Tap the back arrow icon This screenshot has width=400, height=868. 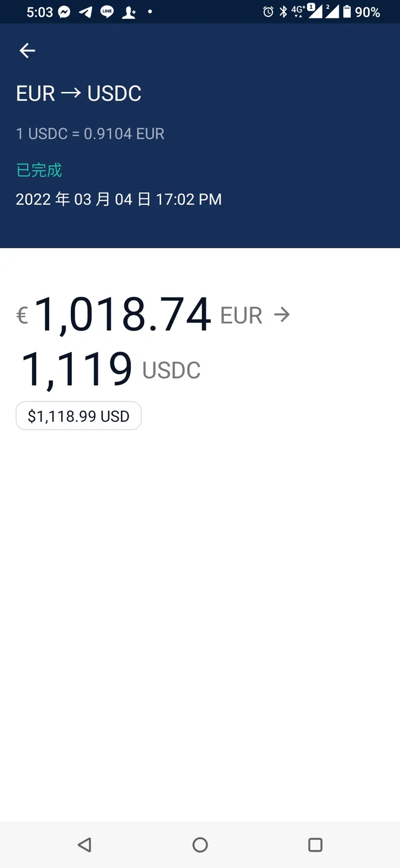[27, 51]
